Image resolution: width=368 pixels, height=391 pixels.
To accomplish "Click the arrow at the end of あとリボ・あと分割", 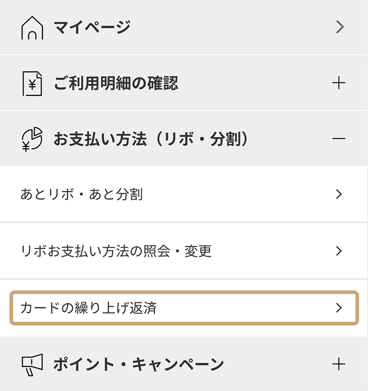I will tap(339, 194).
